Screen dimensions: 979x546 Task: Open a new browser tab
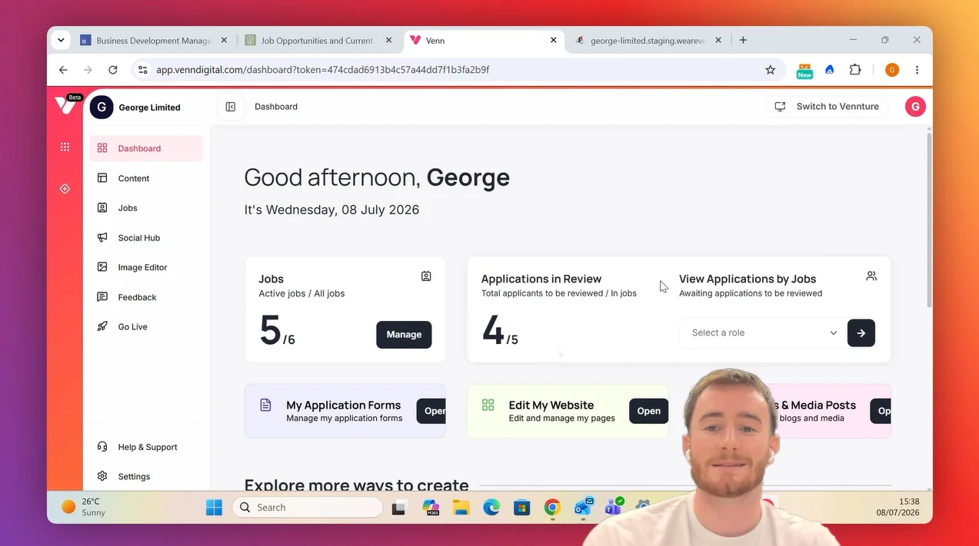(x=743, y=40)
